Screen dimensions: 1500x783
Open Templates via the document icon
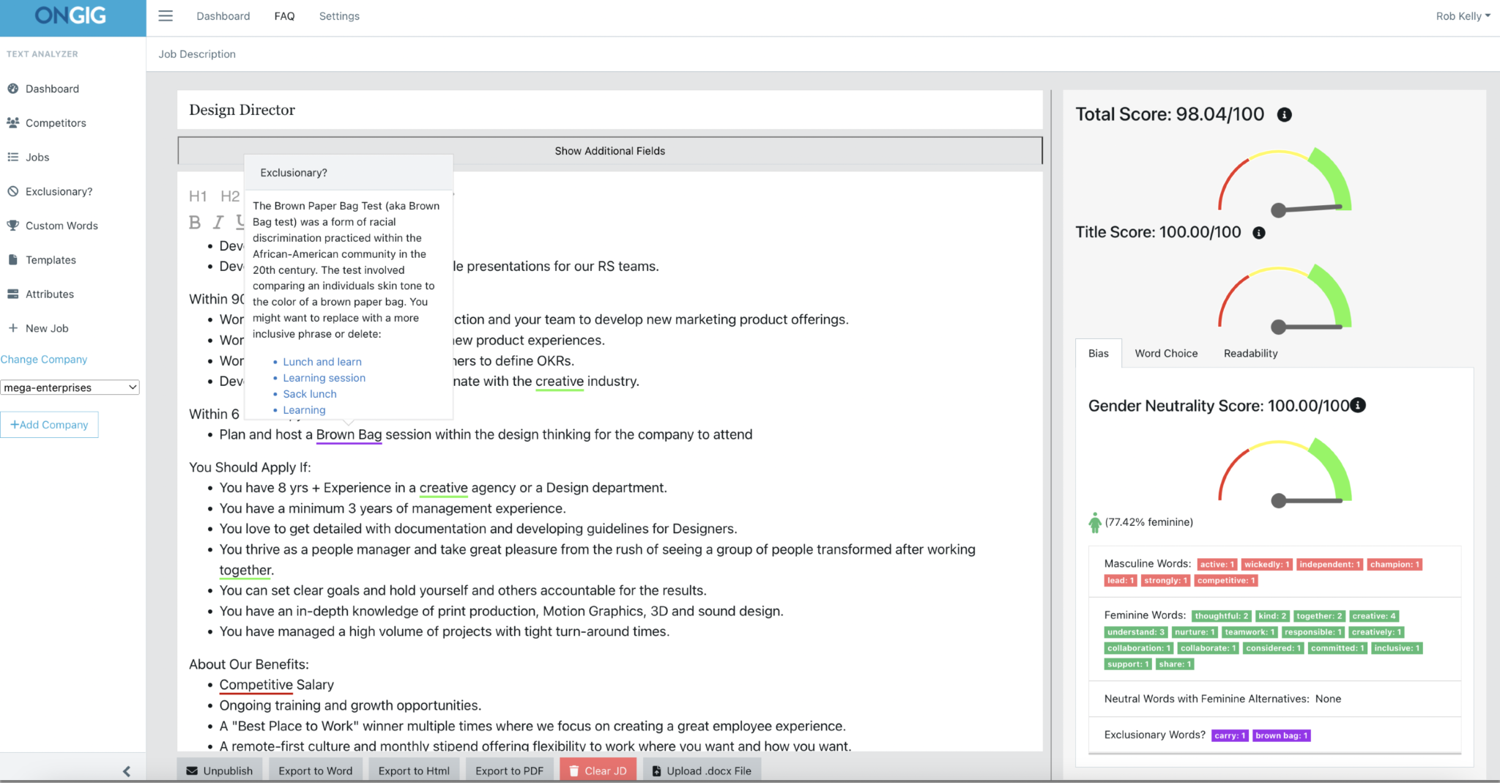pos(12,259)
